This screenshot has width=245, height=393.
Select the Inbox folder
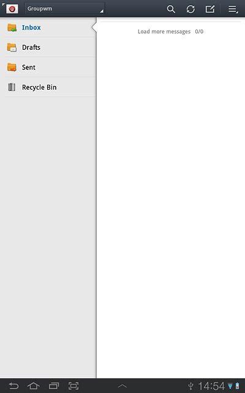click(48, 27)
